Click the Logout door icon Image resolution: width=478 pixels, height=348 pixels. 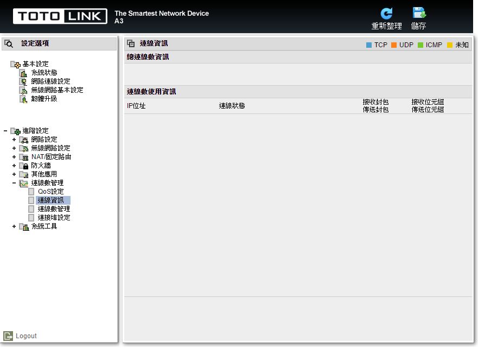(8, 336)
